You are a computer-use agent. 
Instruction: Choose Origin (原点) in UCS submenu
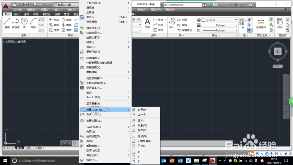145,136
